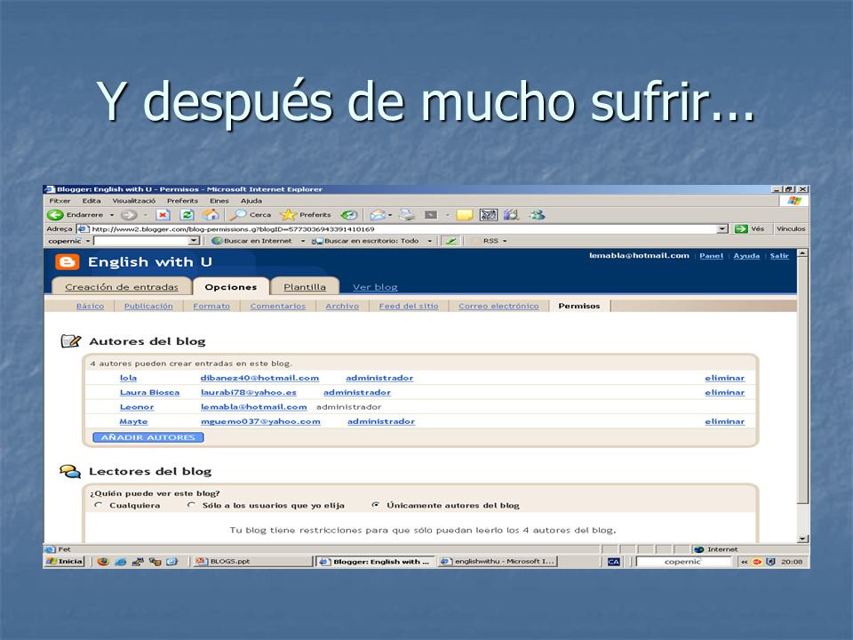
Task: Click the Copernic highlighter pencil icon
Action: [450, 241]
